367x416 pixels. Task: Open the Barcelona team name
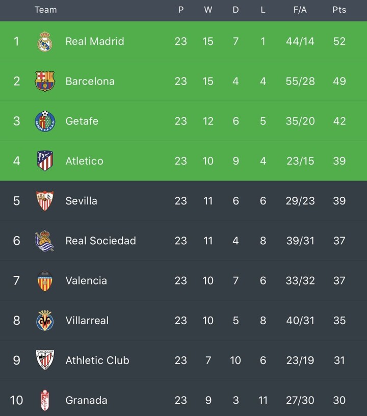point(90,81)
